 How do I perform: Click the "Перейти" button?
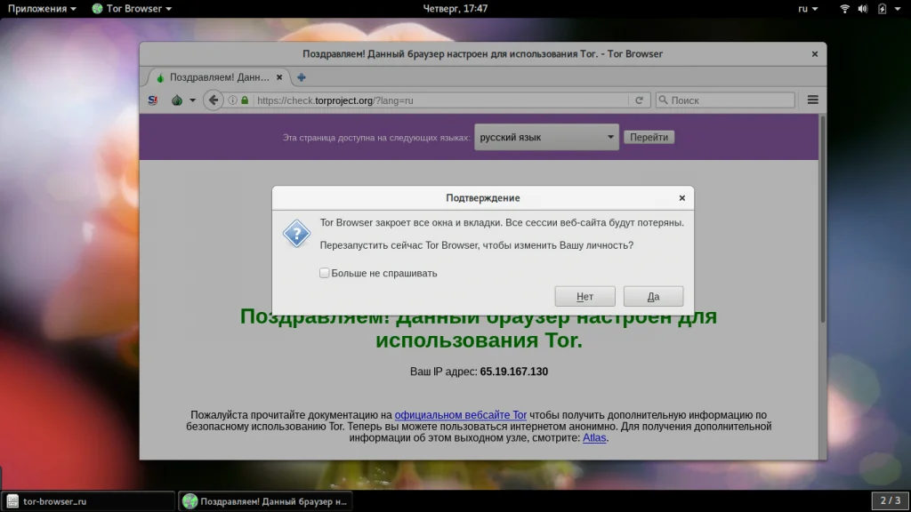pos(649,137)
